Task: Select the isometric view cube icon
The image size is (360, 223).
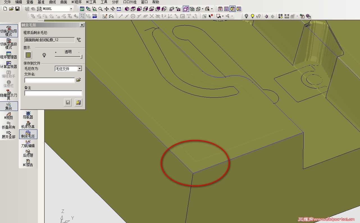Action: click(127, 9)
